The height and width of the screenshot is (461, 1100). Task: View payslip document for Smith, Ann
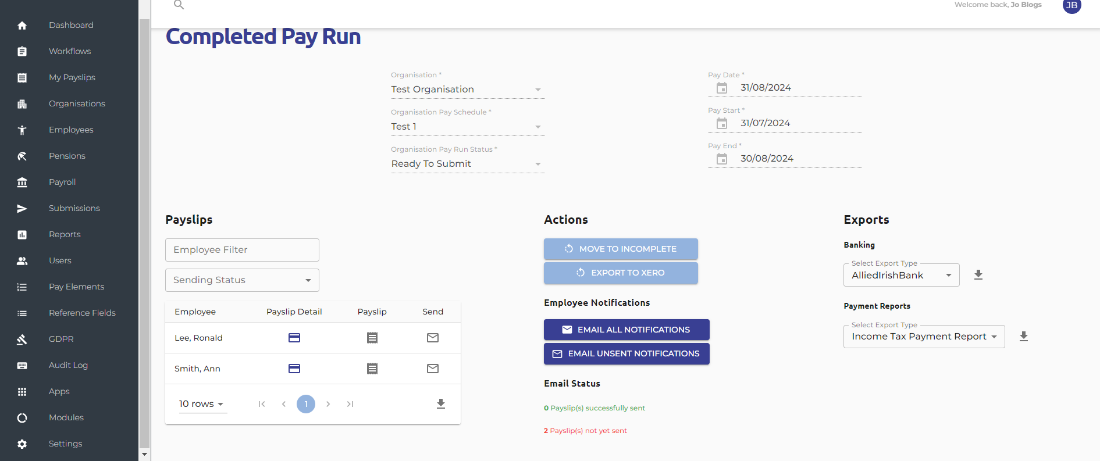pyautogui.click(x=372, y=369)
